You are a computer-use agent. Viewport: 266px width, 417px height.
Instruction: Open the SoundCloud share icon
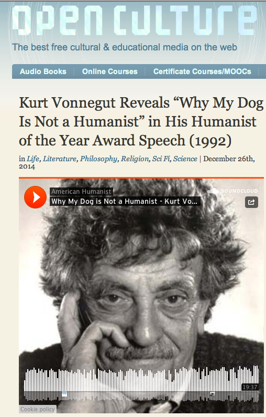[x=251, y=202]
